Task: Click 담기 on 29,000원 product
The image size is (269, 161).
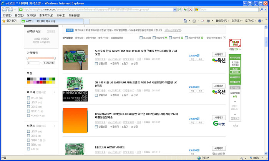Action: 125,95
